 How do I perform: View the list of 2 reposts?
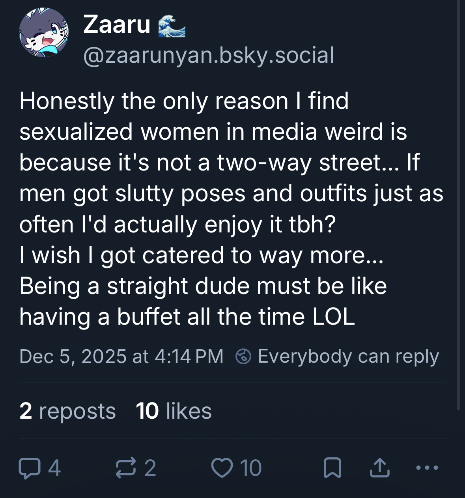(x=67, y=411)
